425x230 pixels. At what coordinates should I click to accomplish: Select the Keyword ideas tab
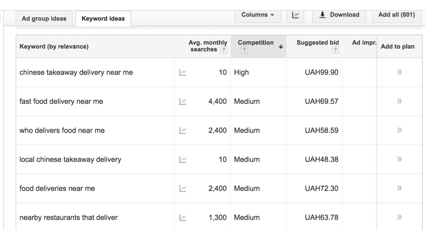coord(103,19)
